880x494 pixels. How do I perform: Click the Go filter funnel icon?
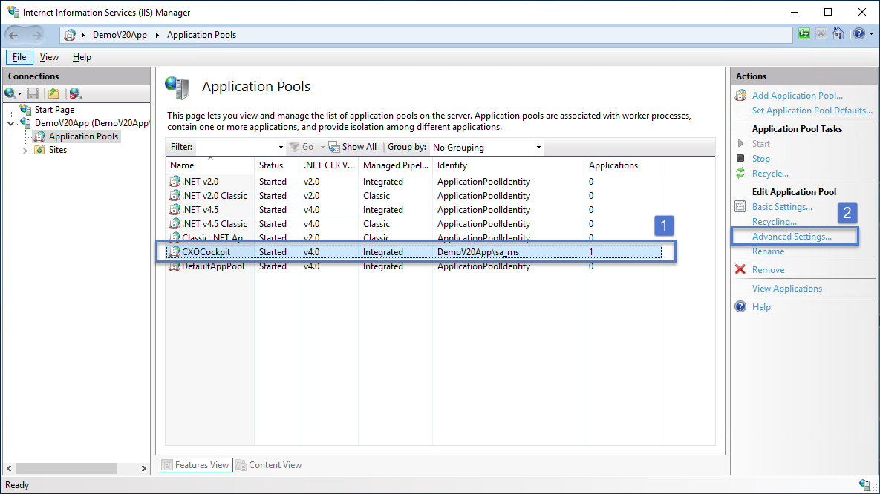294,147
